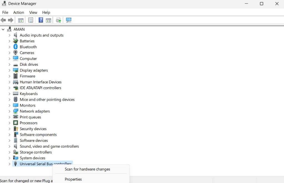Select the Sound, video and game controllers entry

click(x=49, y=146)
